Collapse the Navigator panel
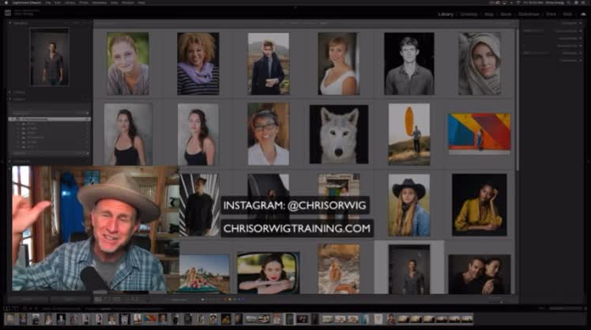Screen dimensions: 591x330 (9, 23)
